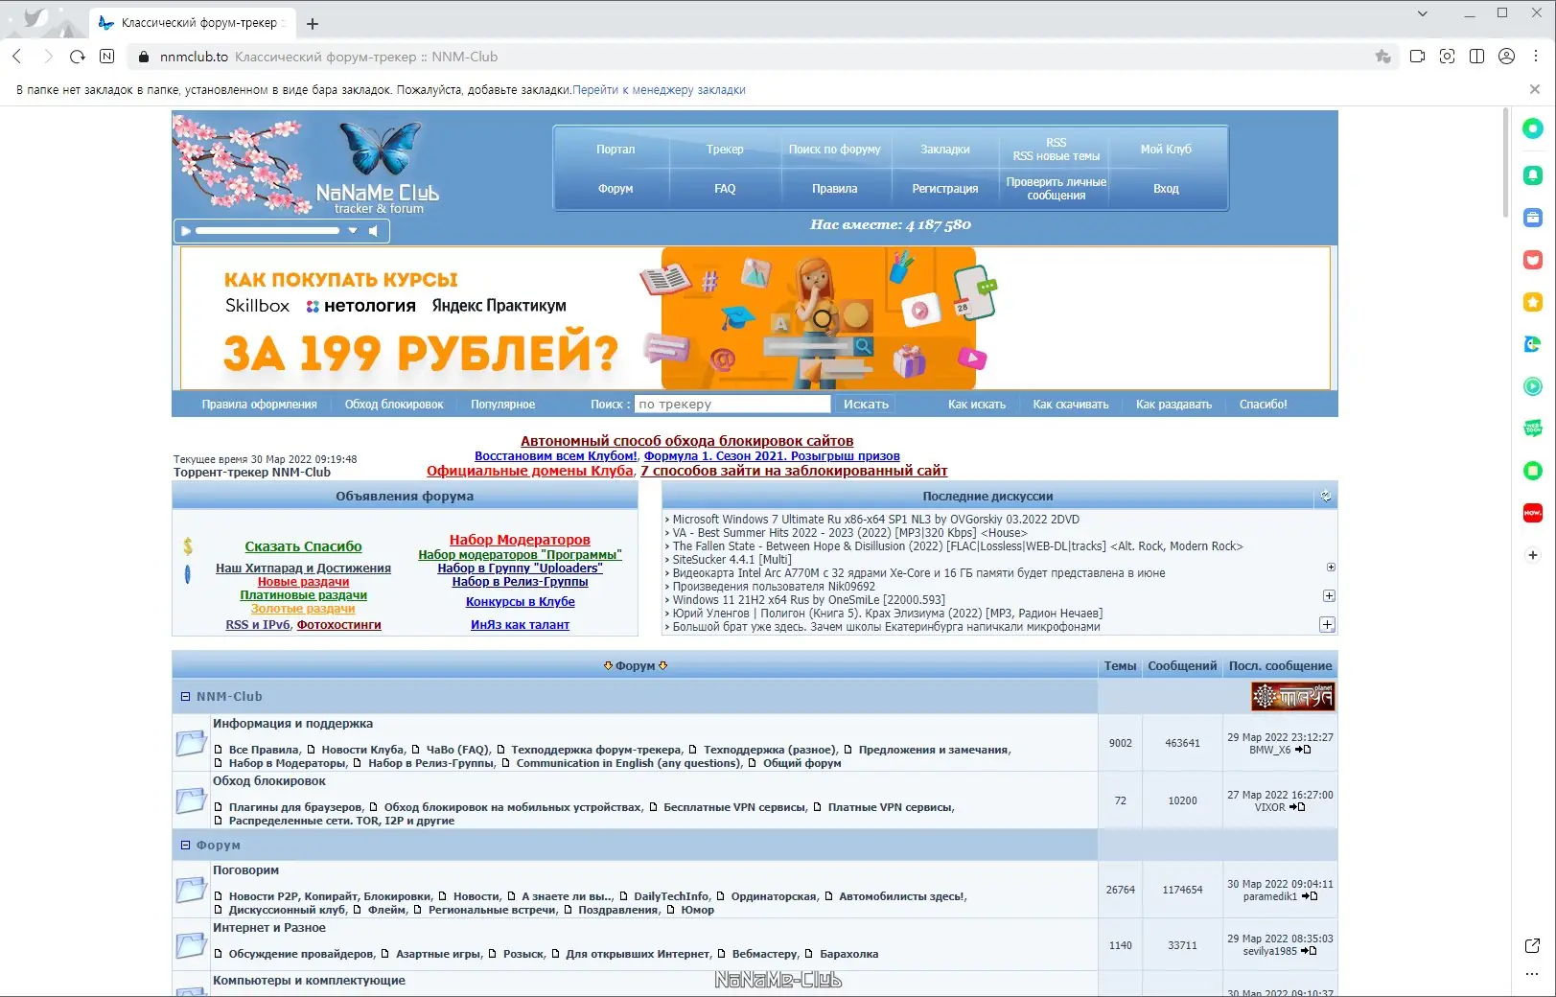Jump to latest post by BMW_X6
Viewport: 1556px width, 997px height.
[1303, 750]
